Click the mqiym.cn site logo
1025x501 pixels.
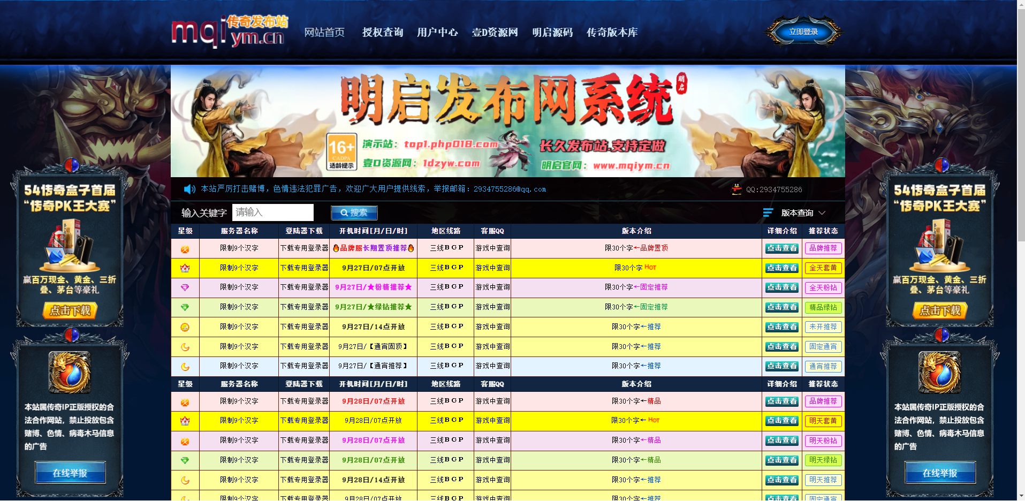coord(230,32)
